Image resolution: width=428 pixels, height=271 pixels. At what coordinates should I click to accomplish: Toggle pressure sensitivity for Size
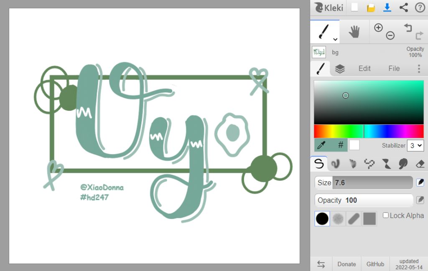[420, 182]
